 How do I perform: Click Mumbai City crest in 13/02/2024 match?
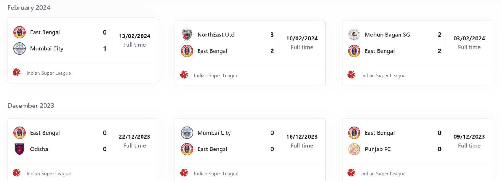19,49
